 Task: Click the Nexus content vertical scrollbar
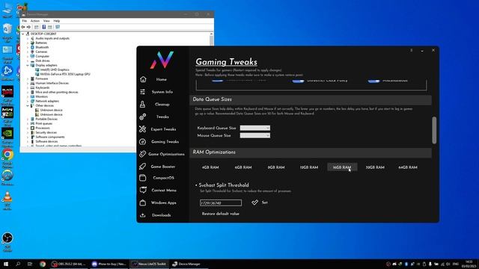(434, 130)
